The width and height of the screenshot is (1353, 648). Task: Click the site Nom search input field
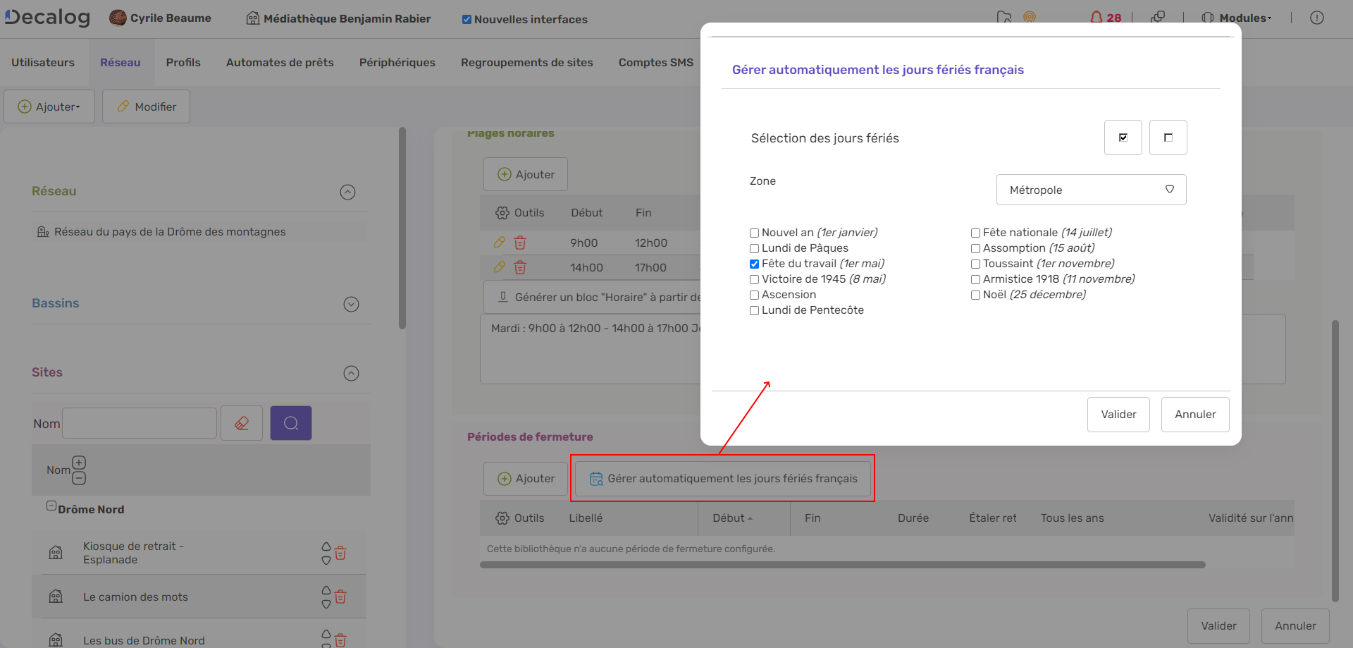point(140,423)
